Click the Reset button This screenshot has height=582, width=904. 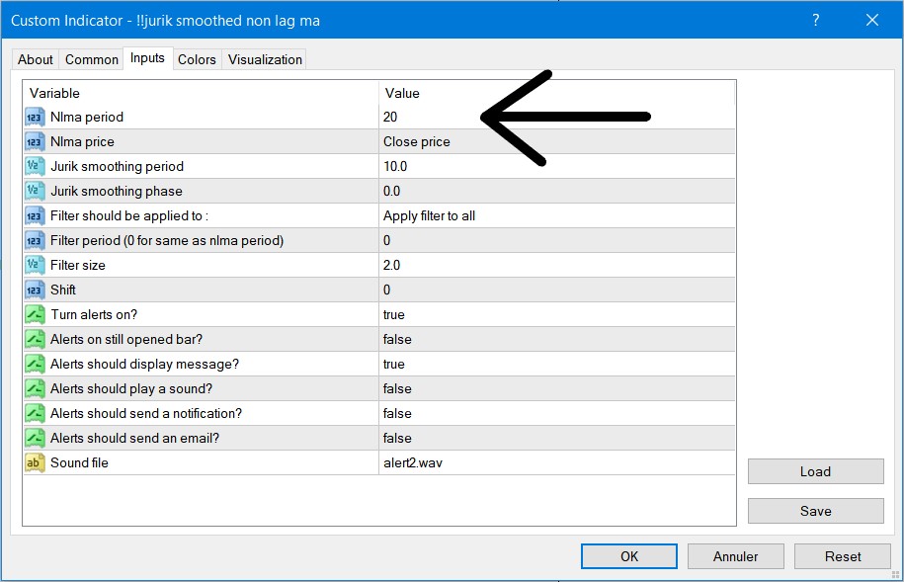843,556
